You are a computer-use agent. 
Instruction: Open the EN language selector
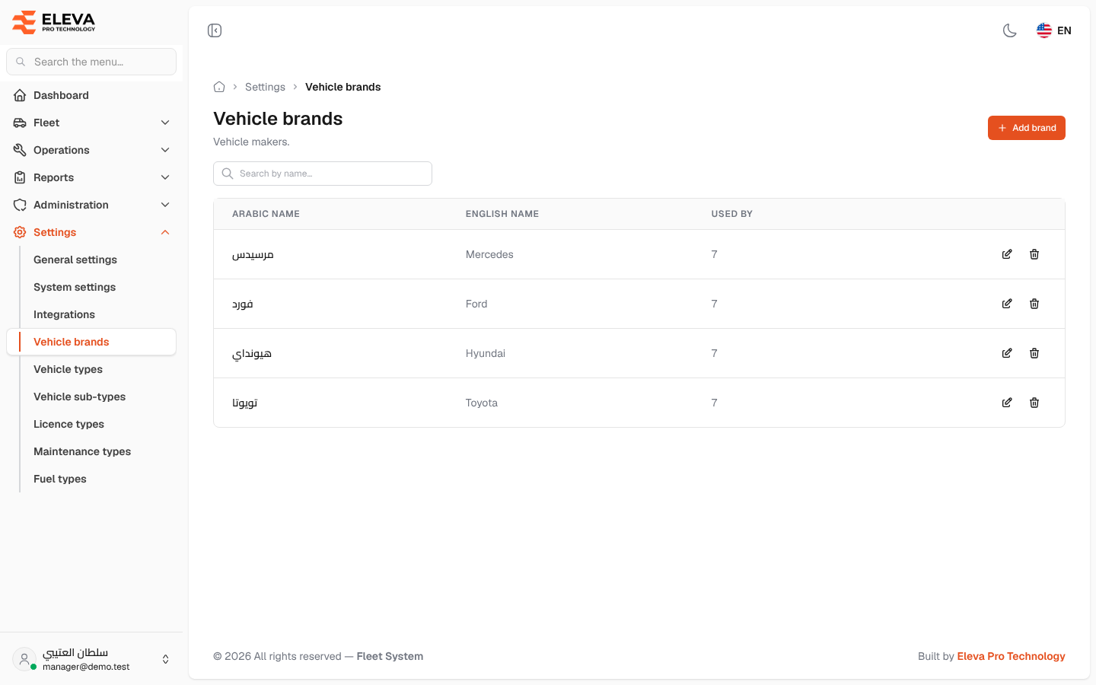[x=1054, y=30]
